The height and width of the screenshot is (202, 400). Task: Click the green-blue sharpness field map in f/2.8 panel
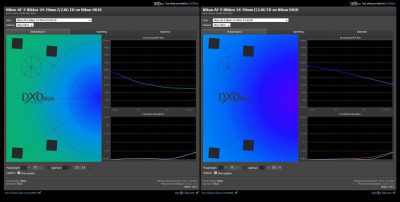(x=54, y=98)
